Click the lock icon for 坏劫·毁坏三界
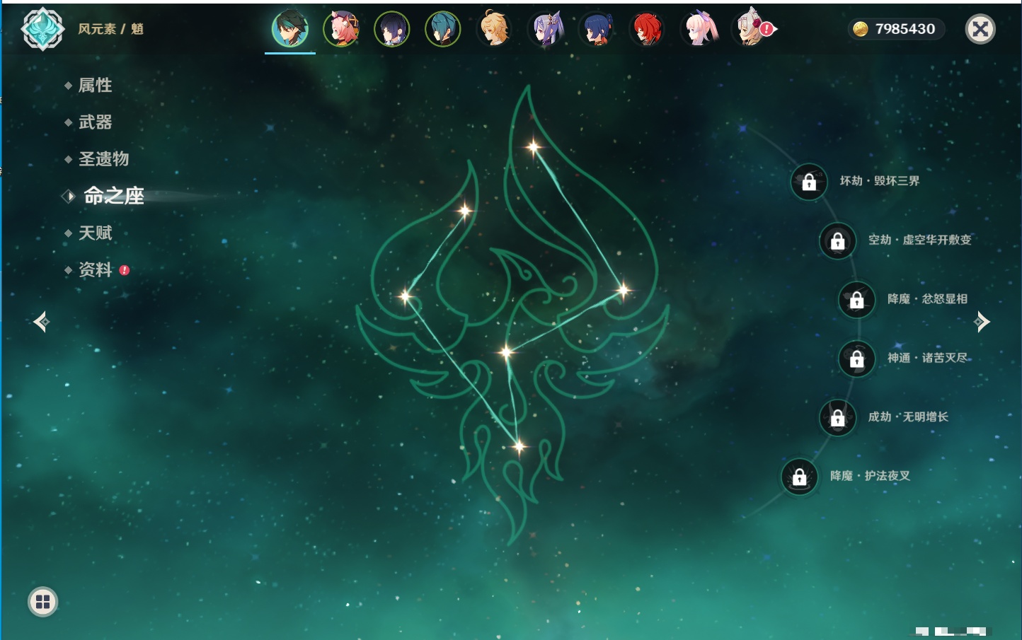 coord(809,182)
